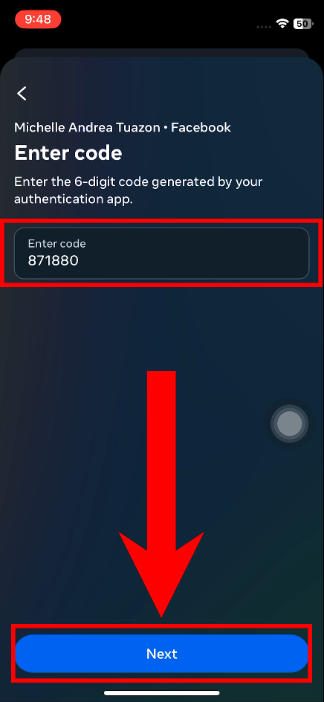This screenshot has height=702, width=324.
Task: Tap the word Facebook in the account line
Action: pyautogui.click(x=201, y=128)
